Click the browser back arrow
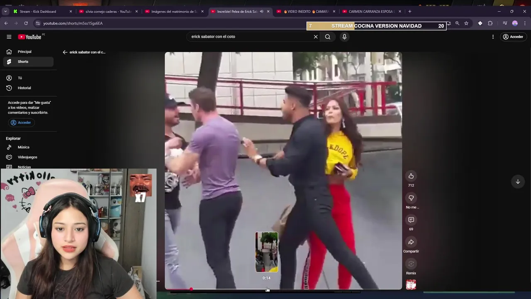This screenshot has height=299, width=531. point(6,23)
